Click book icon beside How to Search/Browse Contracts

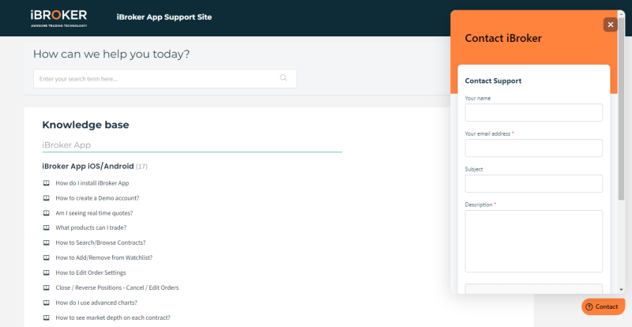(47, 242)
